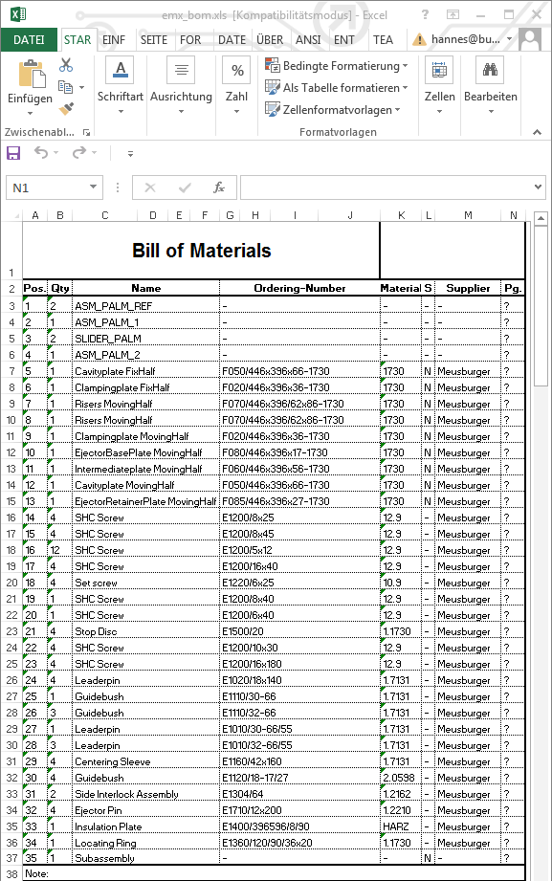This screenshot has width=552, height=881.
Task: Click into the formula bar input
Action: (x=386, y=187)
